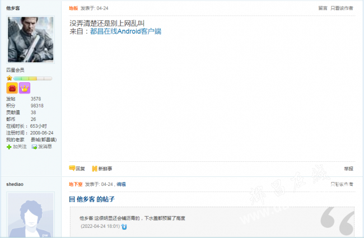
Task: Click the purple crown medal icon
Action: click(25, 88)
